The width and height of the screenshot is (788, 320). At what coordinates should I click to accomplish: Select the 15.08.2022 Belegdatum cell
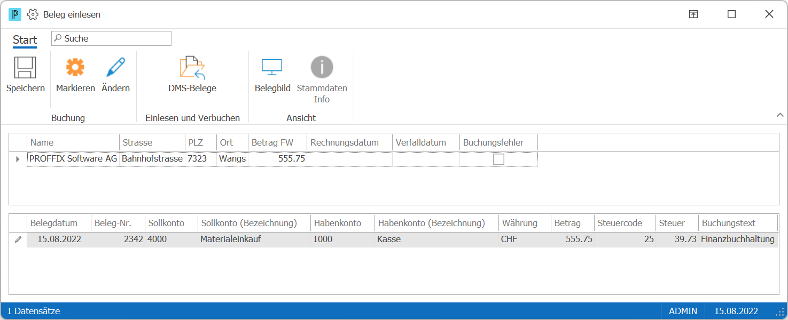(59, 239)
